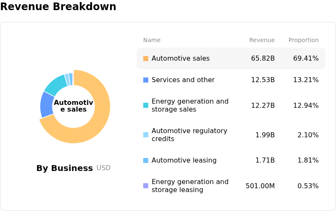The image size is (336, 211).
Task: Click the blue Services donut segment
Action: (x=47, y=104)
